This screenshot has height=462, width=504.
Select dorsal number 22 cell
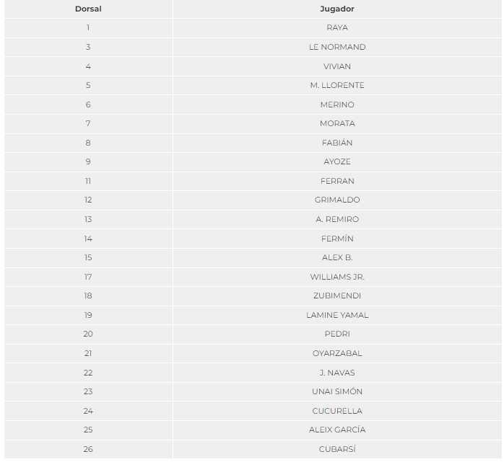coord(88,373)
